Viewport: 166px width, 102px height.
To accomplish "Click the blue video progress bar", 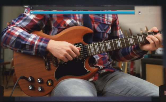I will point(82,13).
